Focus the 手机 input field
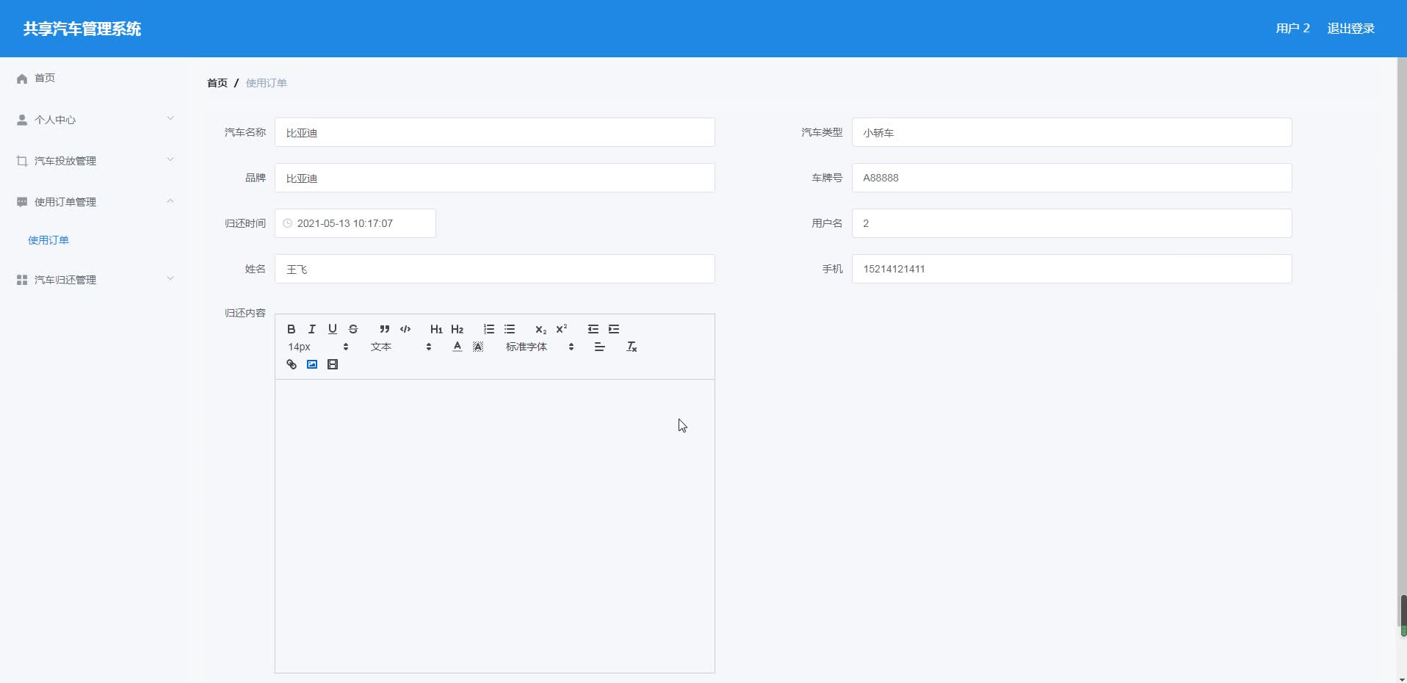This screenshot has height=683, width=1407. click(x=1072, y=269)
